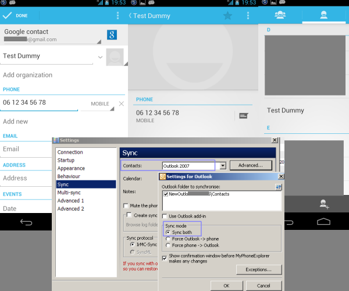This screenshot has height=291, width=349.
Task: Click the Settings for Outlook title icon
Action: tap(163, 176)
